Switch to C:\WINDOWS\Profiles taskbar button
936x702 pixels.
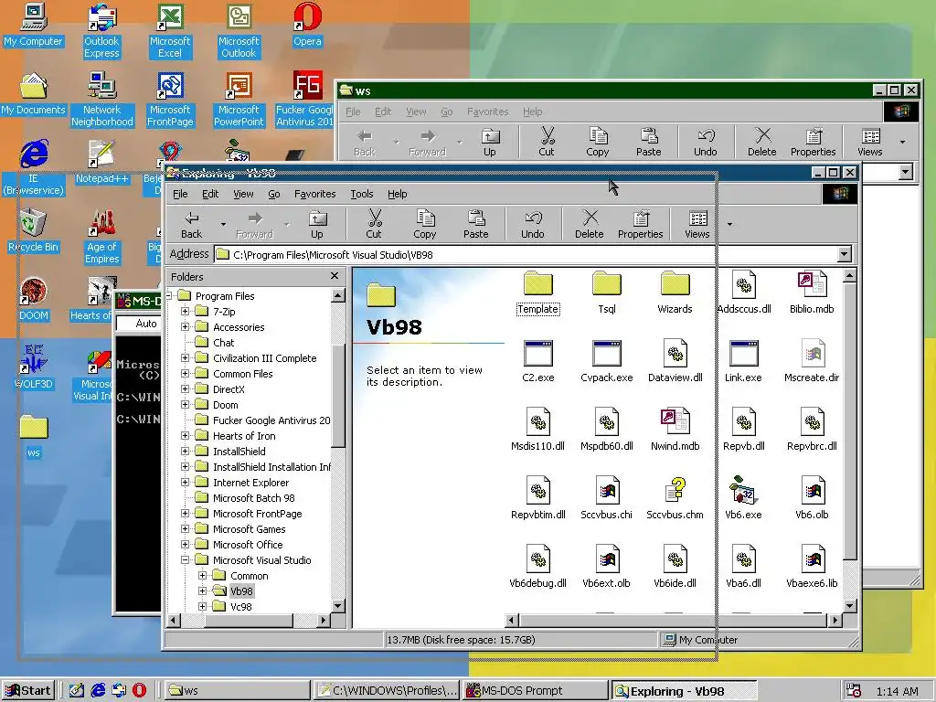pyautogui.click(x=387, y=691)
